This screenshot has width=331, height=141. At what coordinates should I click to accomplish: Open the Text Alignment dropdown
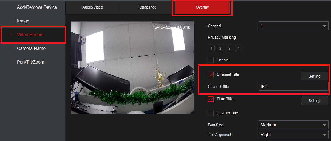pos(293,134)
